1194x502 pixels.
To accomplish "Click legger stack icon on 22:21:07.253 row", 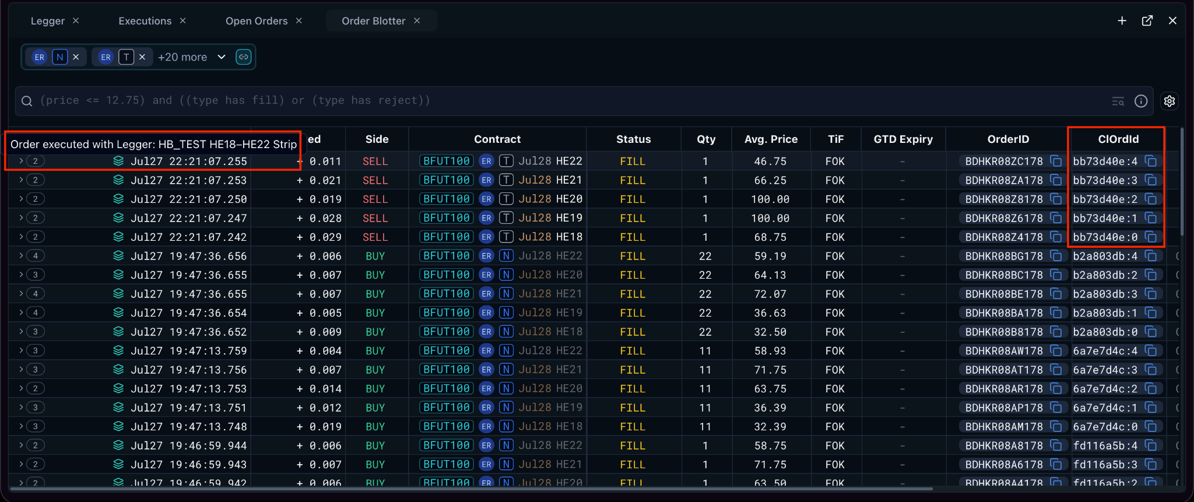I will 118,180.
